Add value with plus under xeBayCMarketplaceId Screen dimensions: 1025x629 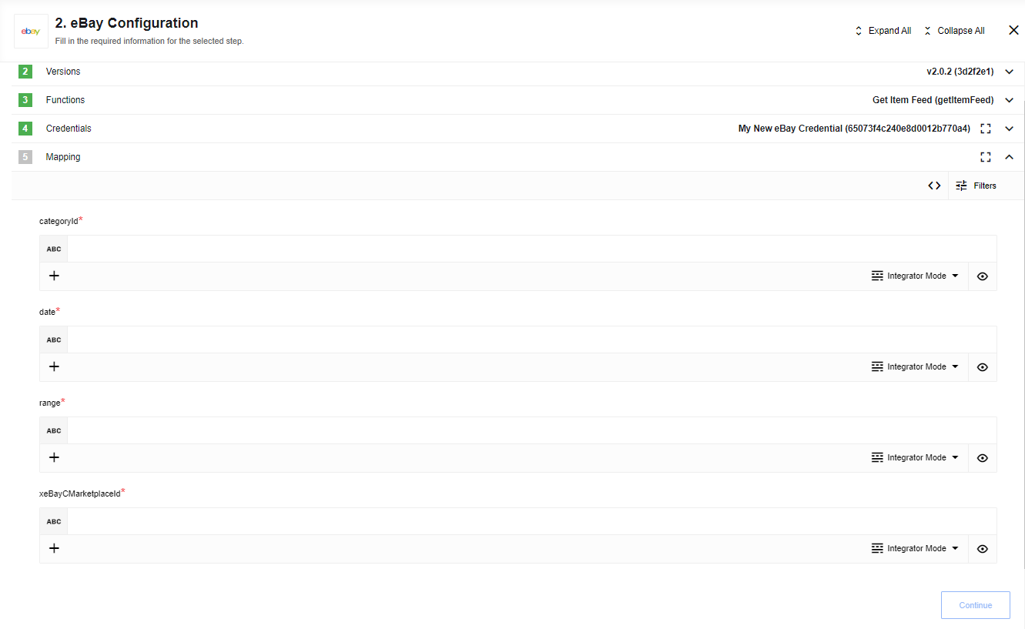54,548
